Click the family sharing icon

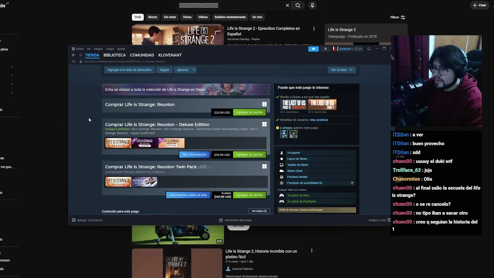tap(282, 177)
